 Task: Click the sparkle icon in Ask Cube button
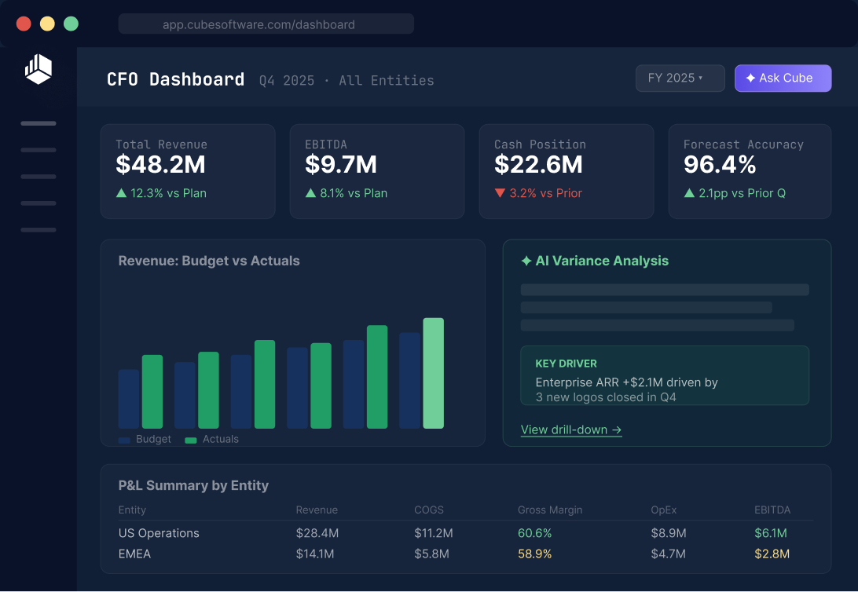tap(751, 79)
